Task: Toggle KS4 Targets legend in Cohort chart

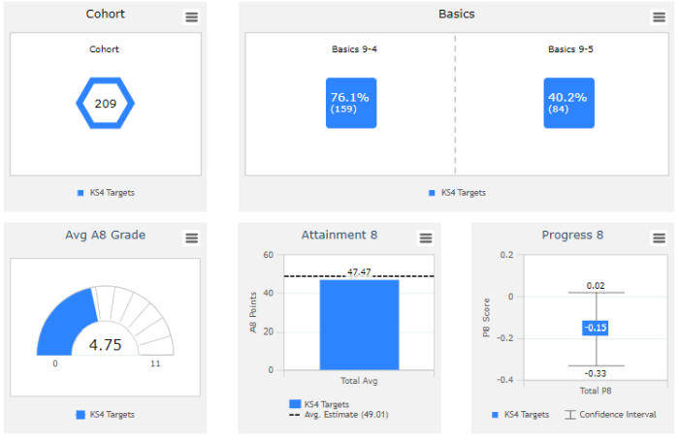Action: [x=107, y=193]
